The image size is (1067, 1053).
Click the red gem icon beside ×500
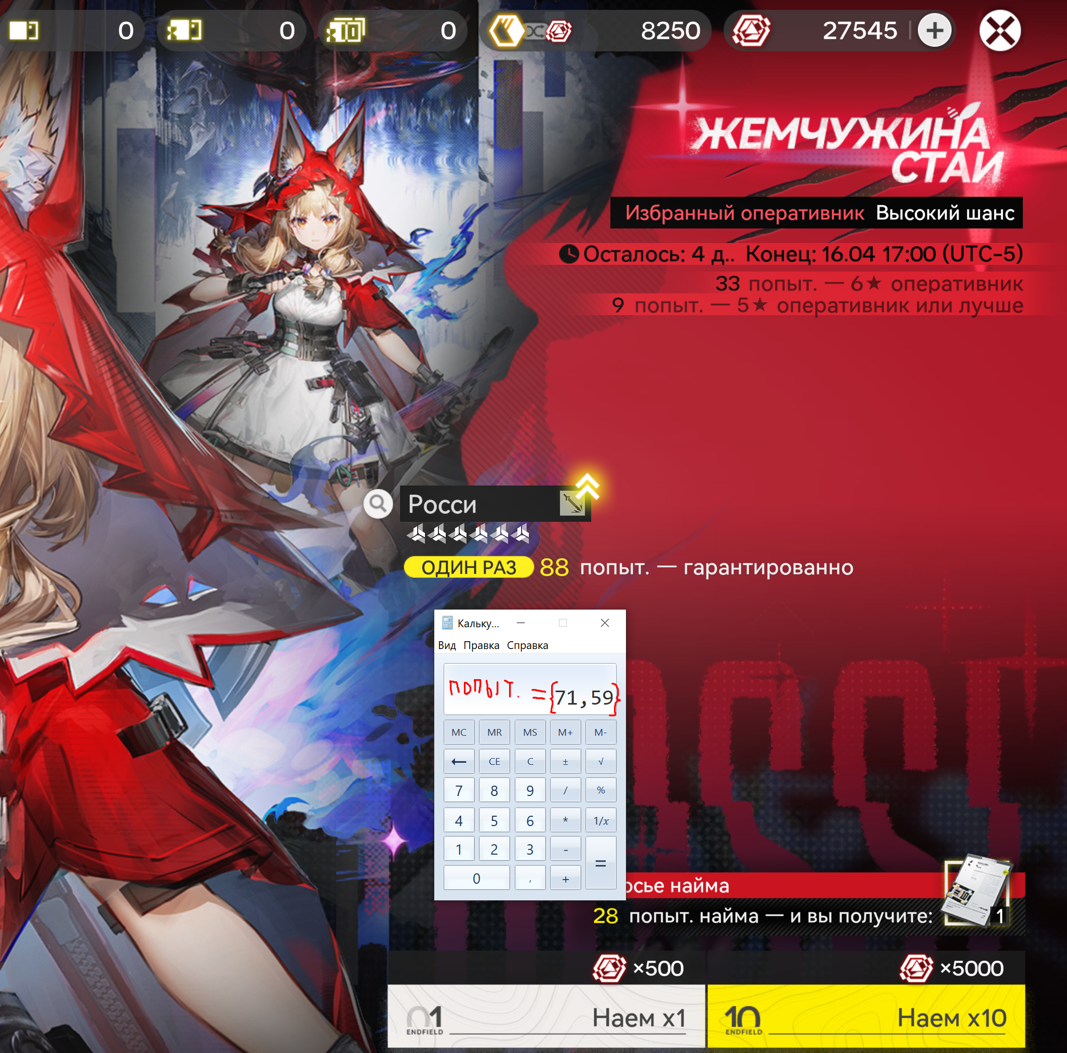[x=609, y=968]
